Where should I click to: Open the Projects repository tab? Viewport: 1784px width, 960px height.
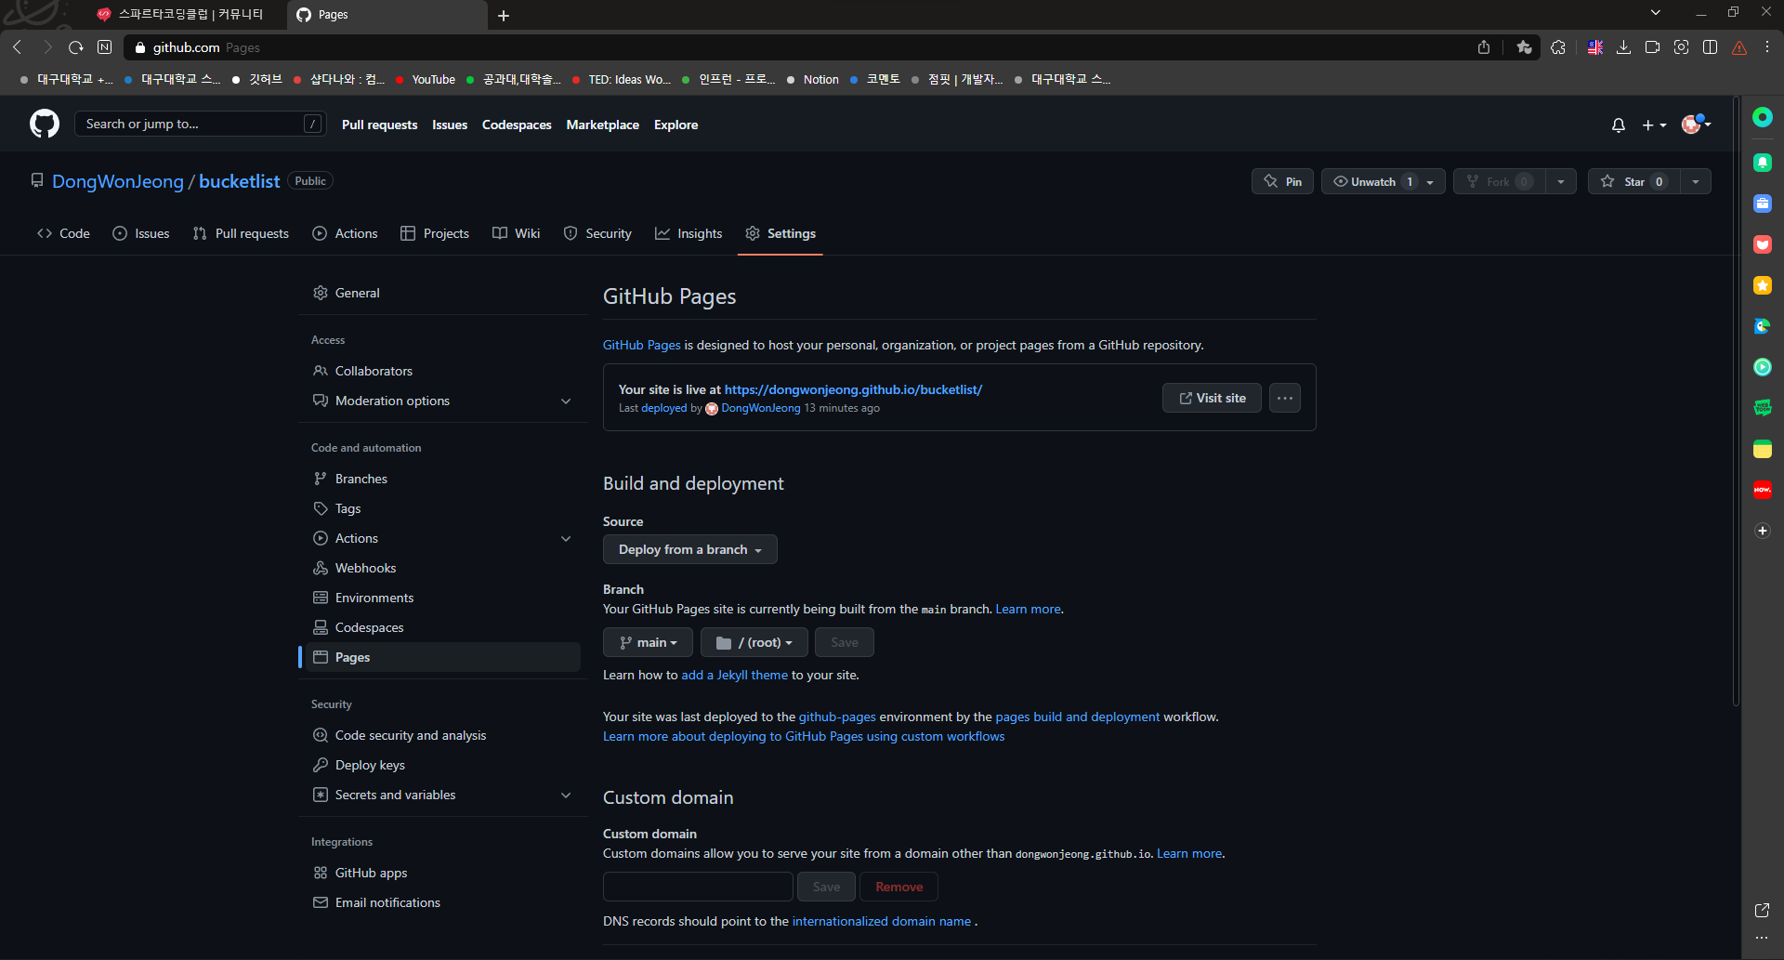click(435, 233)
